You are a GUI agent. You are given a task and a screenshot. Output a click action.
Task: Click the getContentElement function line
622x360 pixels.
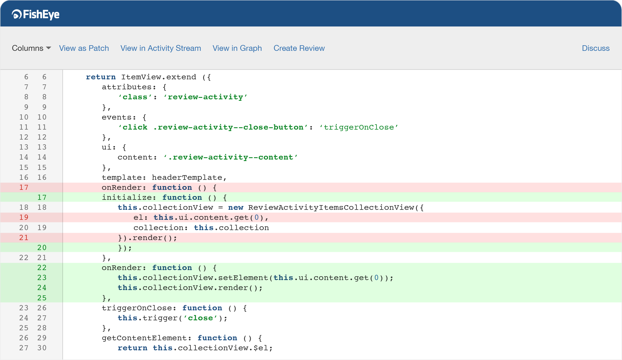click(x=182, y=338)
